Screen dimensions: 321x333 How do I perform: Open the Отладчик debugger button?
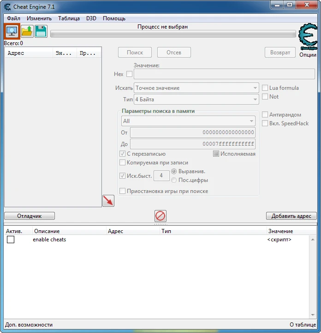(30, 216)
